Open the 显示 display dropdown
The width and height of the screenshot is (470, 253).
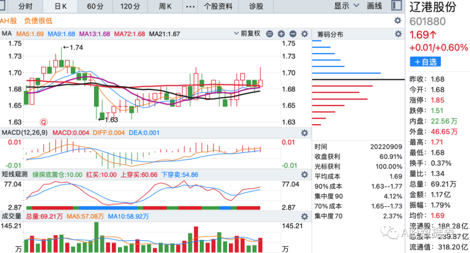[346, 6]
